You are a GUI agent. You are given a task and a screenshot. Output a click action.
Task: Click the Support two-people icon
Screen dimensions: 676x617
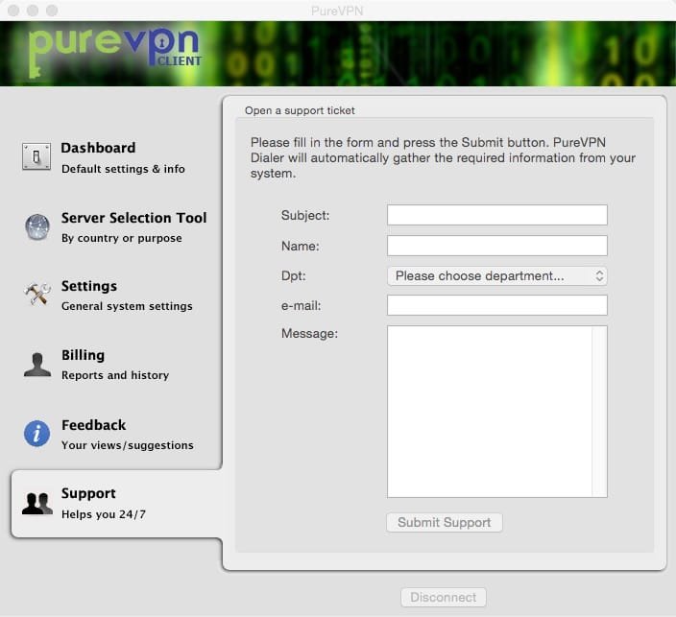coord(36,503)
